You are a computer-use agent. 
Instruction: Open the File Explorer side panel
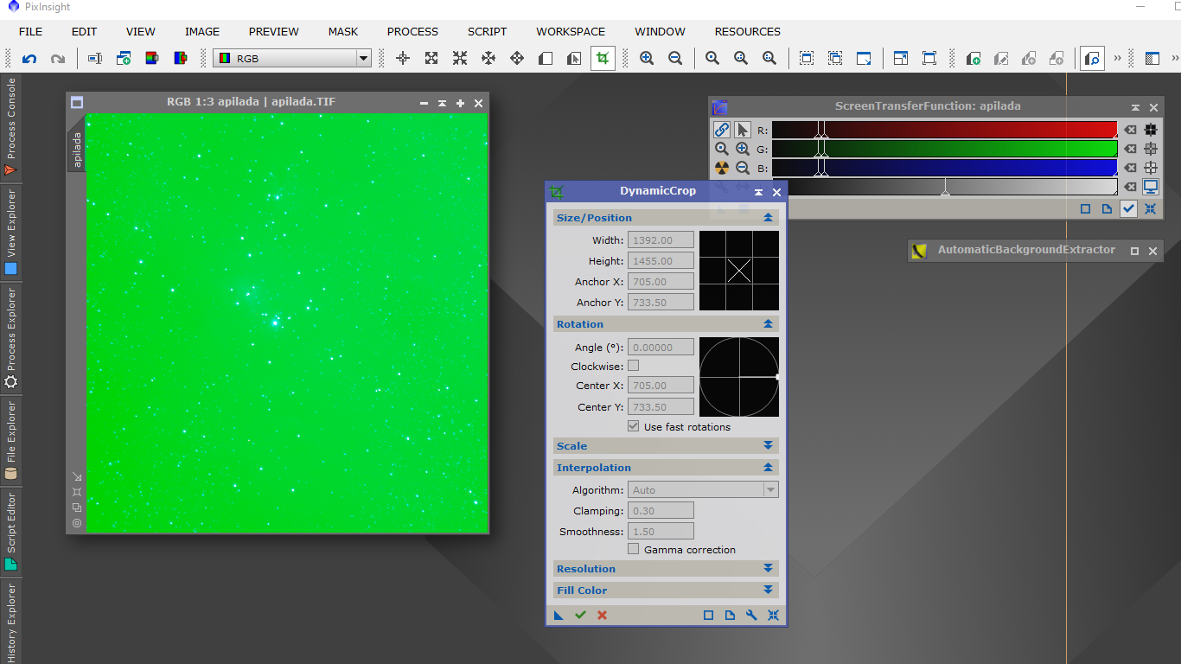10,439
